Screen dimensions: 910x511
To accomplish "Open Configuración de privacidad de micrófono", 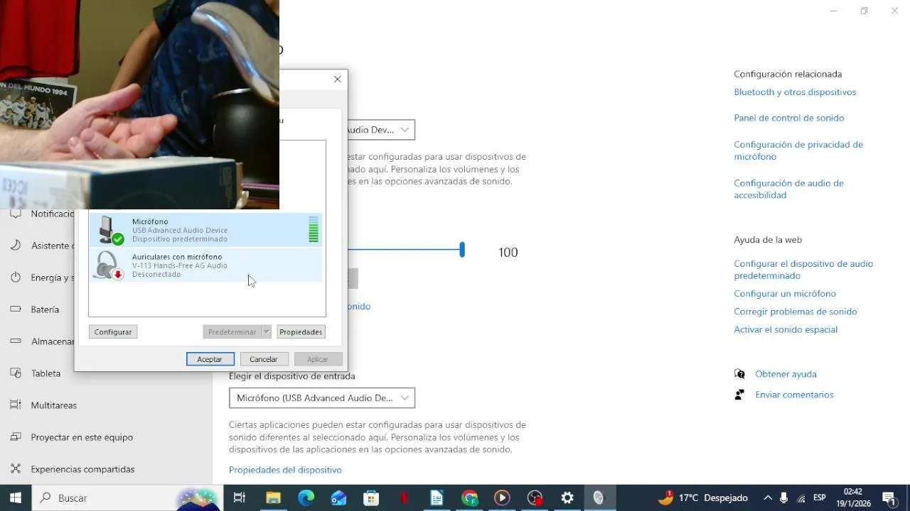I will (798, 150).
